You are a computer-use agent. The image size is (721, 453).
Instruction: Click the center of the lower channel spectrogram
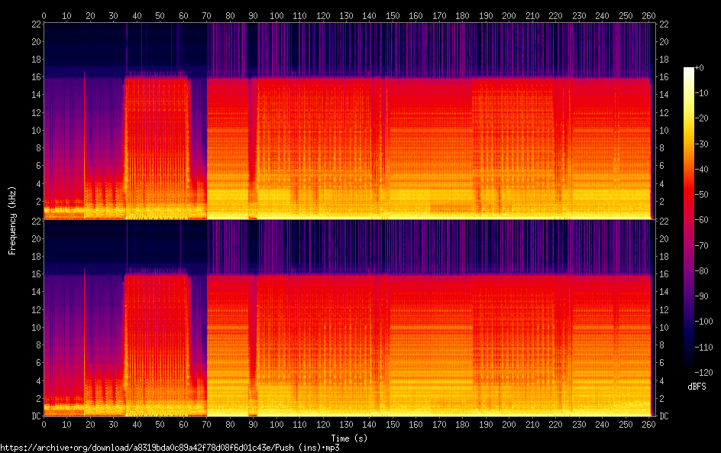348,318
